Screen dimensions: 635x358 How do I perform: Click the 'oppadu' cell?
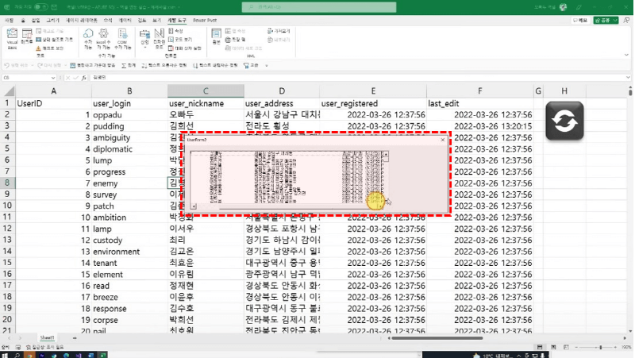tap(129, 114)
